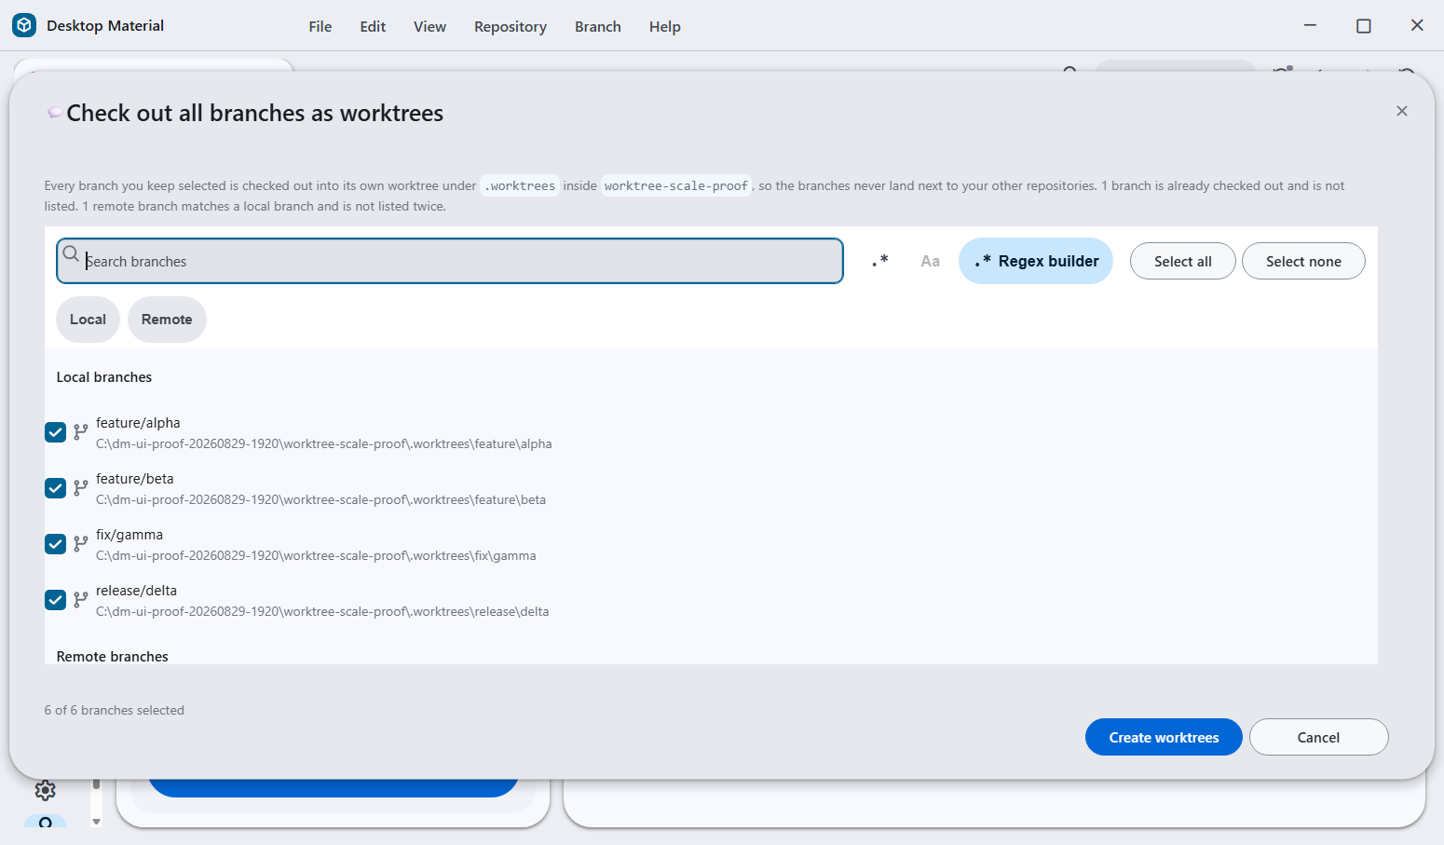
Task: Uncheck the feature/beta branch checkbox
Action: tap(55, 488)
